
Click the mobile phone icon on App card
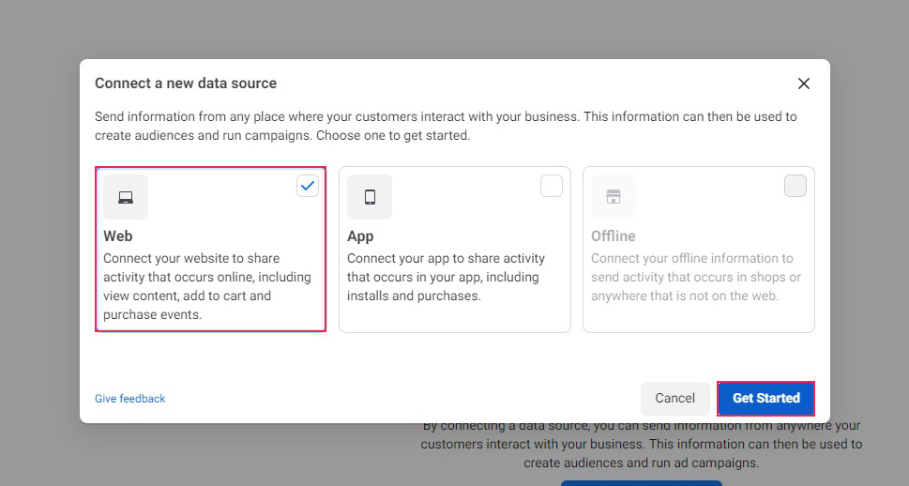(370, 197)
